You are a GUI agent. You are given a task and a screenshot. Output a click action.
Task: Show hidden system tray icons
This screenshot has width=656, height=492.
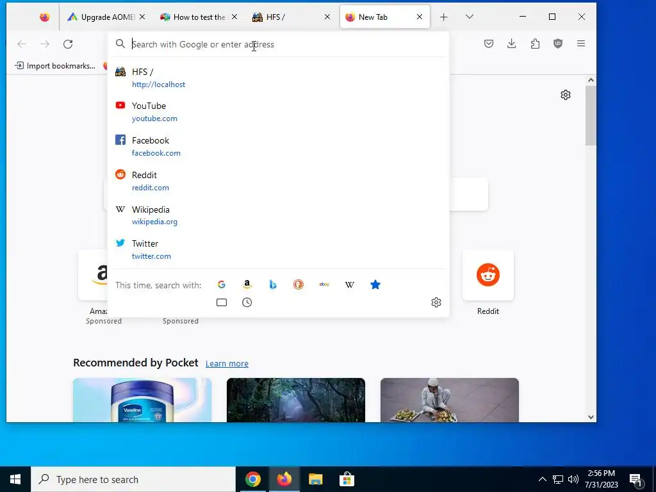[542, 479]
